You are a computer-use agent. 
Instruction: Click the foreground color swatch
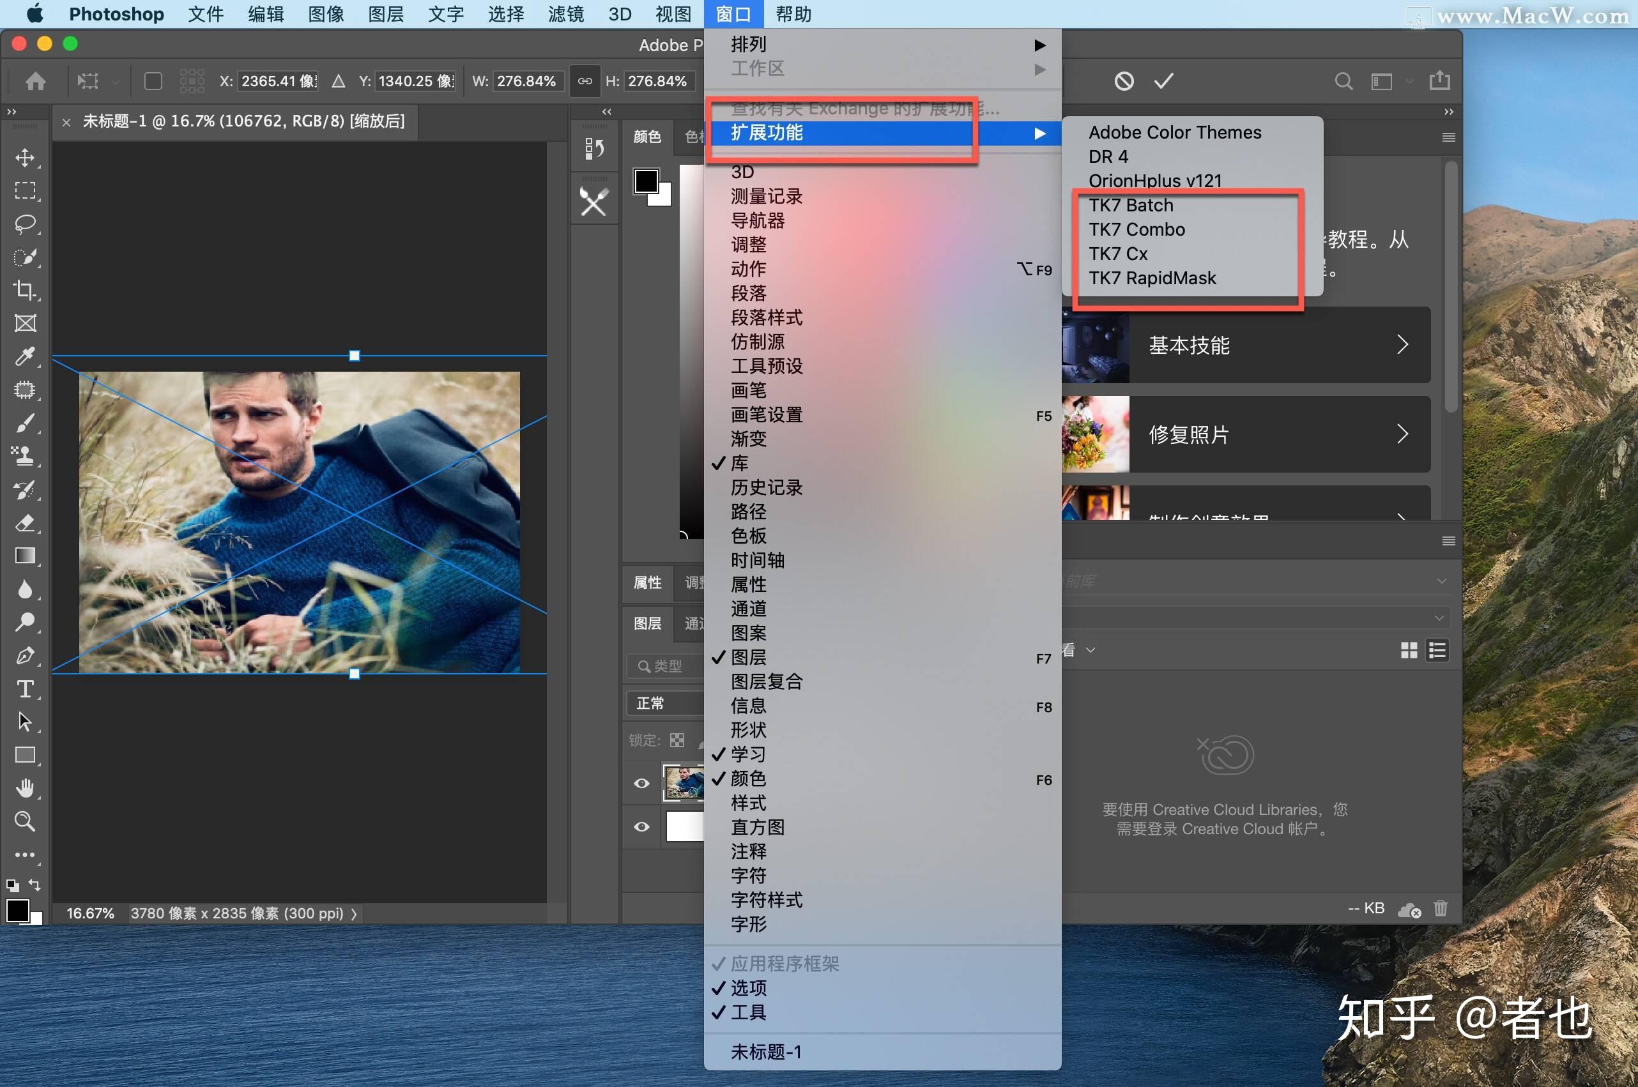pyautogui.click(x=17, y=910)
